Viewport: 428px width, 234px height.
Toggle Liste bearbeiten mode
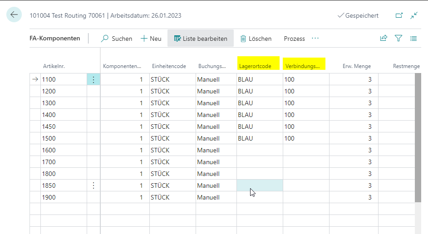click(x=201, y=39)
